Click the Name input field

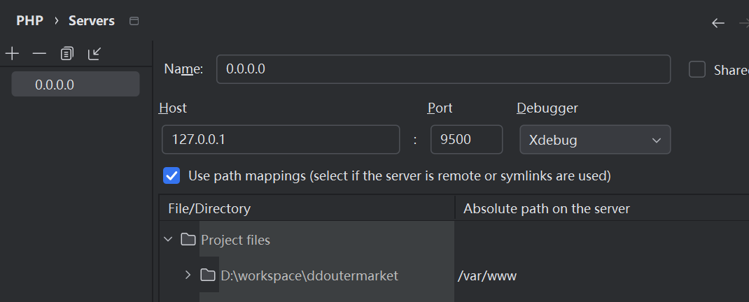(x=443, y=69)
